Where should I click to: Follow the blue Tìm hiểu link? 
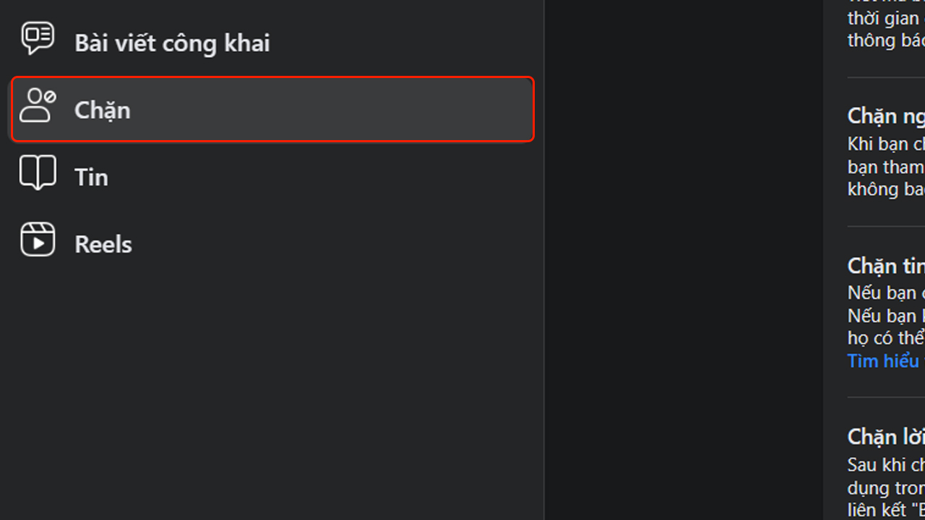886,361
